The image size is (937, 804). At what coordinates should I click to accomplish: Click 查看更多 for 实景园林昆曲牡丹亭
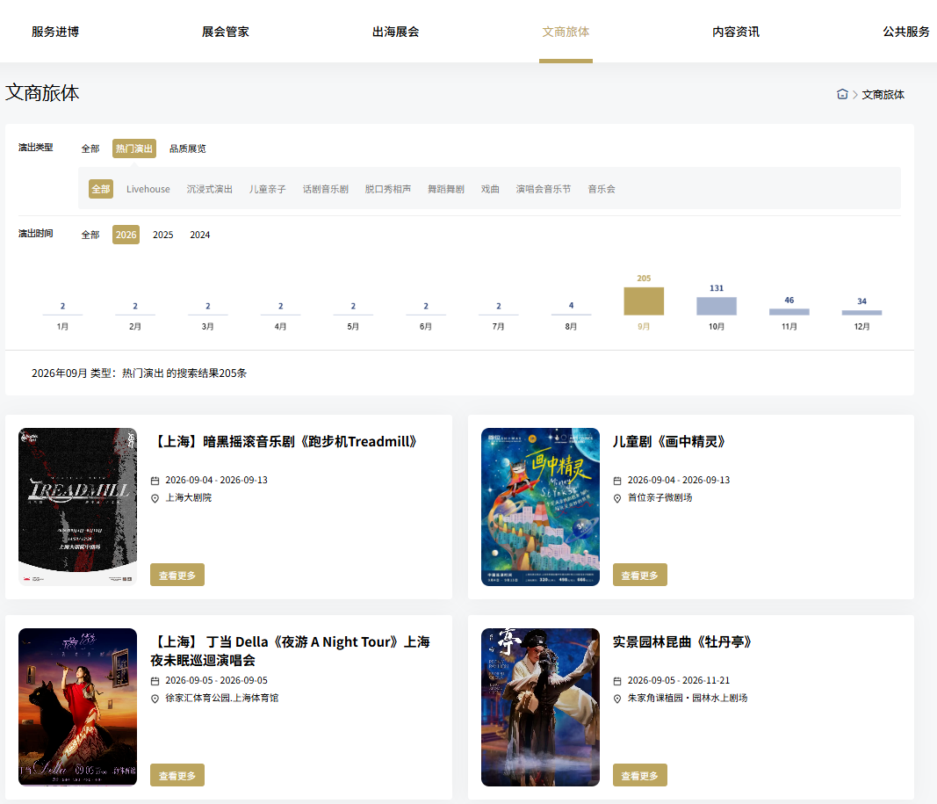click(640, 775)
